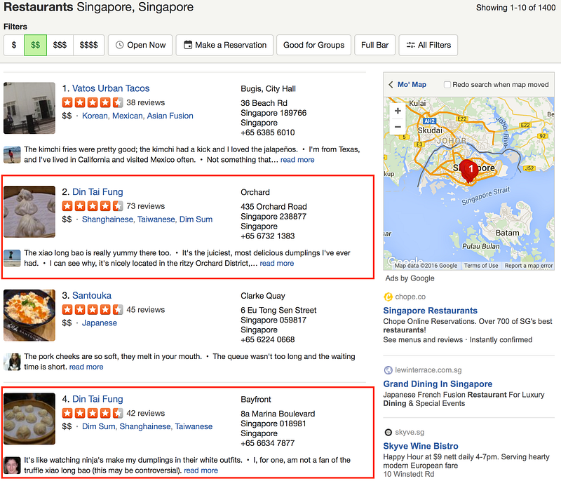Open Vatos Urban Tacos listing
Screen dimensions: 561x481
coord(111,88)
